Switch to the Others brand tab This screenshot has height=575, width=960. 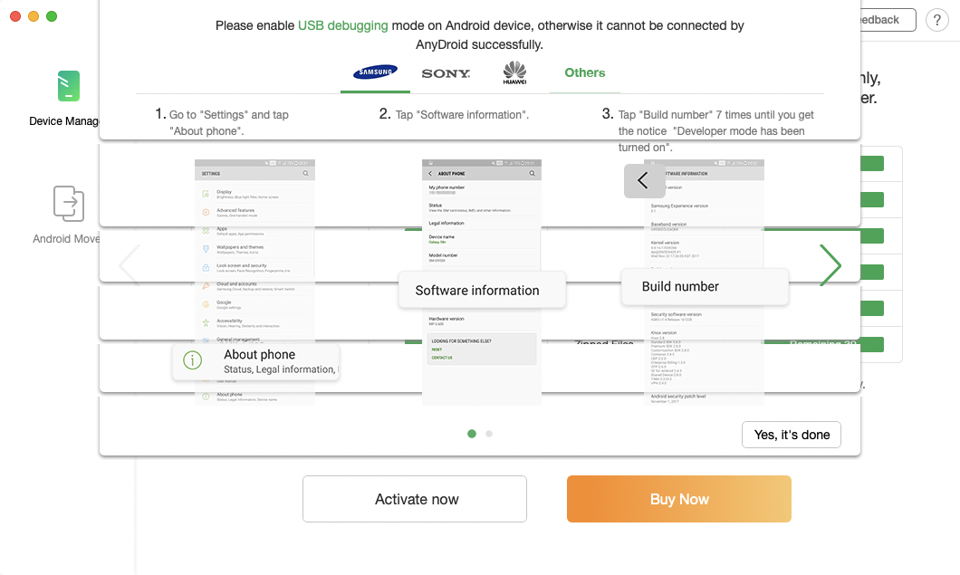pyautogui.click(x=585, y=73)
